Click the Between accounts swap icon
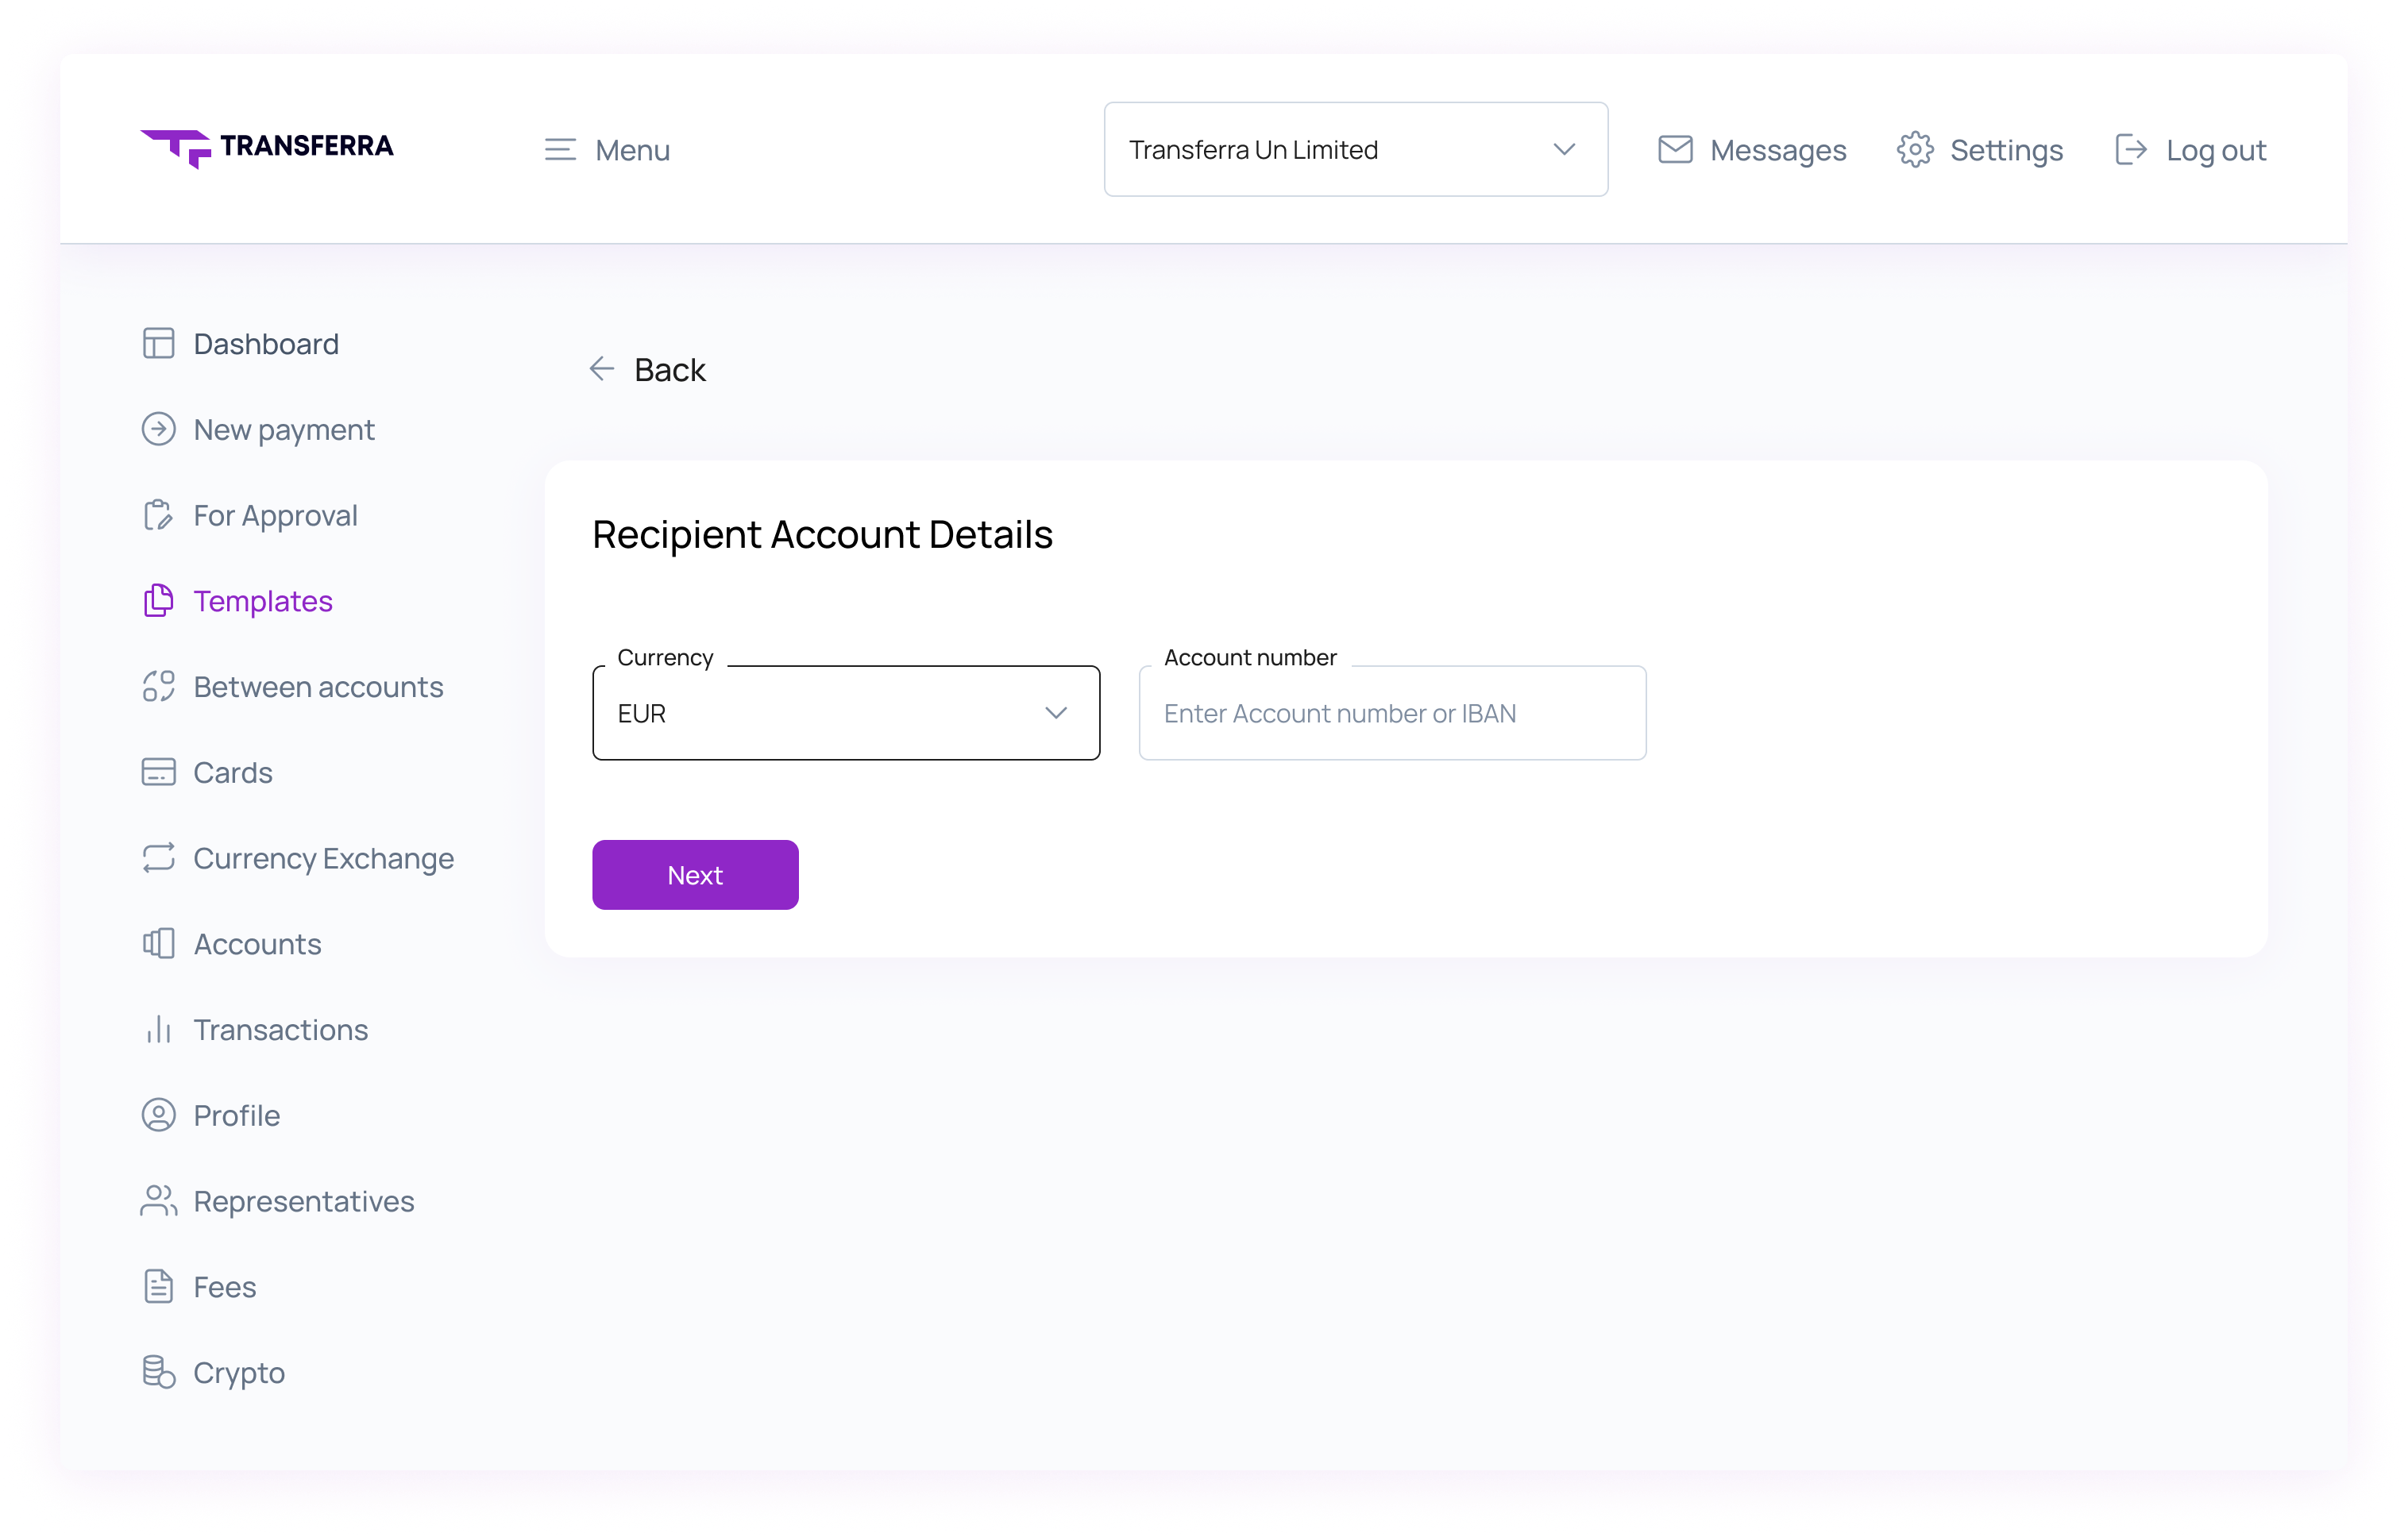2408x1537 pixels. point(158,688)
